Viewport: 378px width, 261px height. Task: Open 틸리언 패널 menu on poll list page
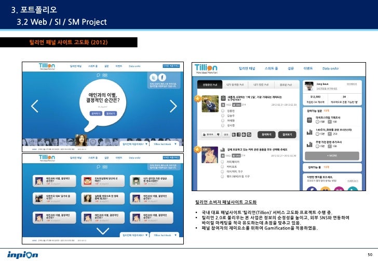247,68
